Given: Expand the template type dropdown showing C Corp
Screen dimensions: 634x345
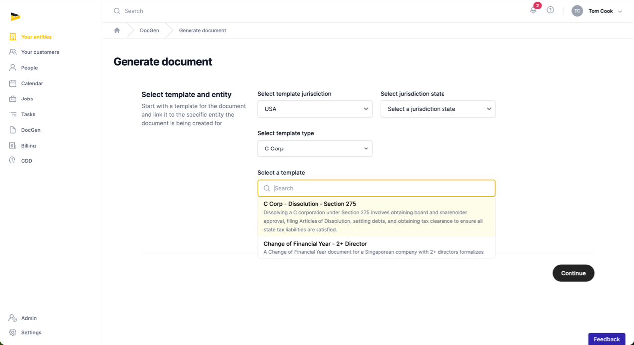Looking at the screenshot, I should pyautogui.click(x=315, y=148).
